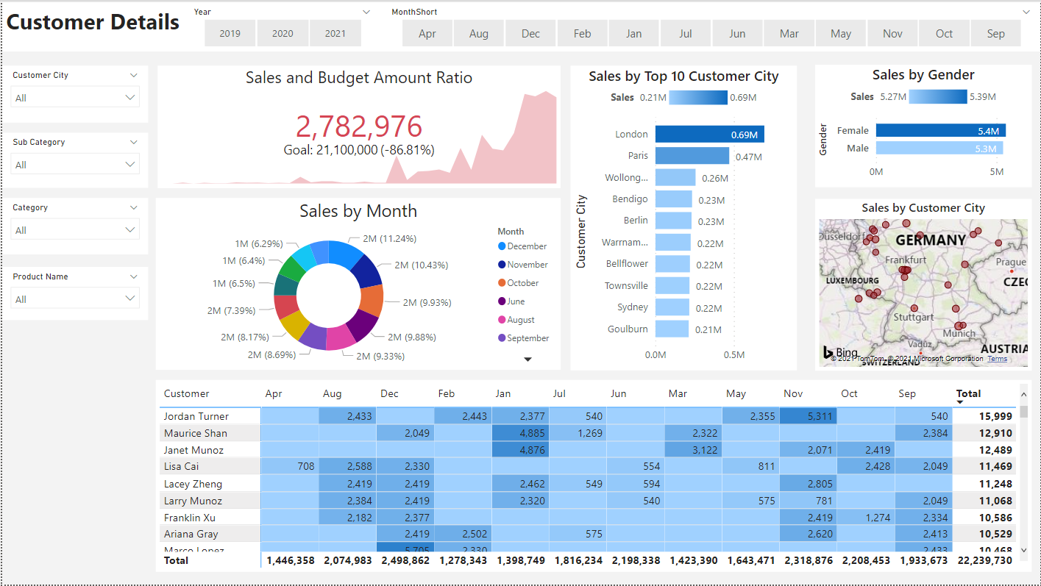1041x586 pixels.
Task: Select the Jan month tab
Action: coord(633,33)
